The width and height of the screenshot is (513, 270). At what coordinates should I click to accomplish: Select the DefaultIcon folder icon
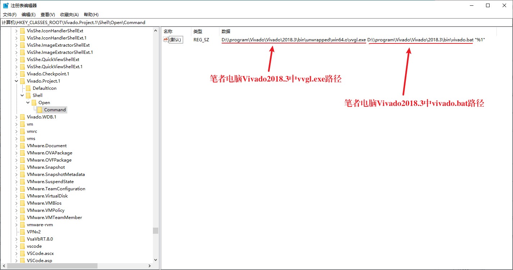28,88
